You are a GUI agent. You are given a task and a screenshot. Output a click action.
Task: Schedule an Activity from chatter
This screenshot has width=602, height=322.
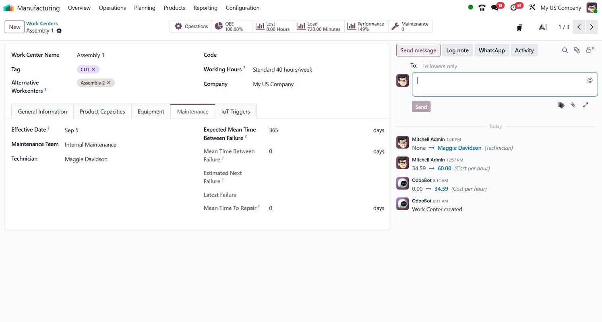(524, 50)
